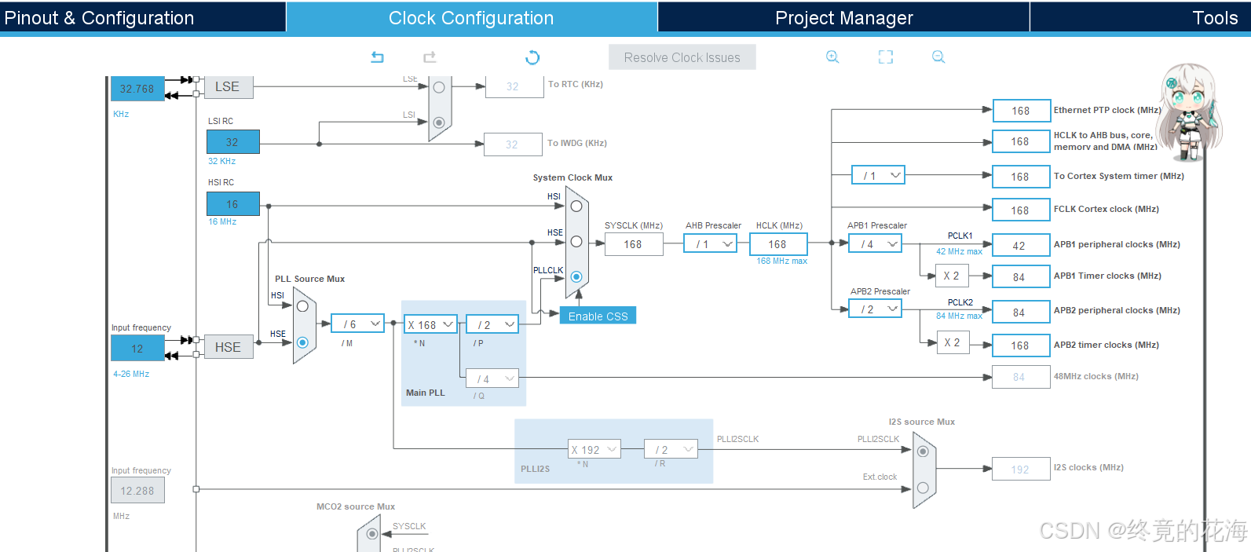Open the APB2 Prescaler dropdown
The height and width of the screenshot is (552, 1251).
coord(876,309)
